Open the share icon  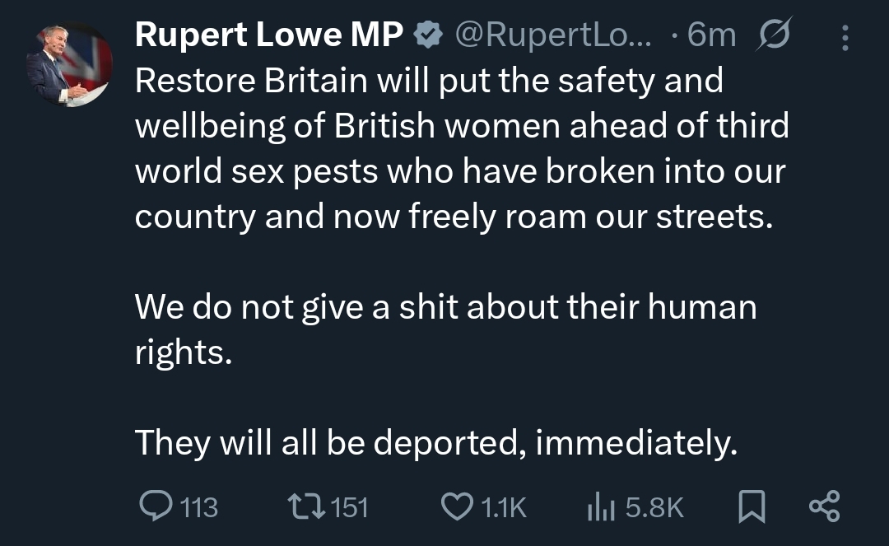point(823,506)
